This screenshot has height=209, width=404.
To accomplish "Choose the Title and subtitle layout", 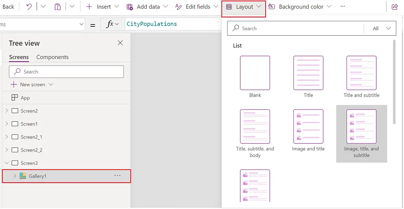I will (361, 73).
